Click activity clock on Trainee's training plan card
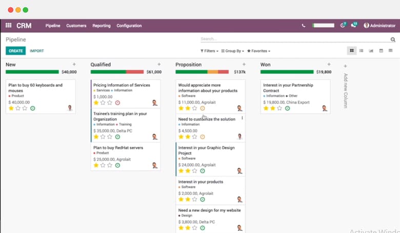The width and height of the screenshot is (400, 233). (x=117, y=137)
